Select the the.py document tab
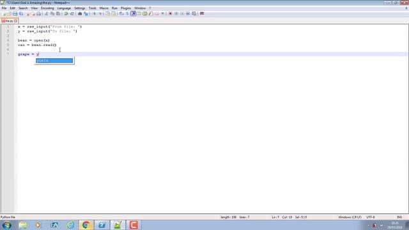This screenshot has width=409, height=230. pyautogui.click(x=9, y=21)
